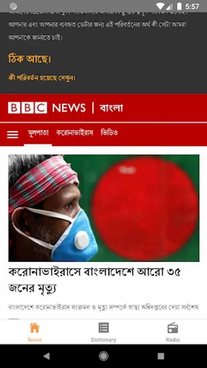
Task: Open the Dictionary list icon
Action: (103, 328)
